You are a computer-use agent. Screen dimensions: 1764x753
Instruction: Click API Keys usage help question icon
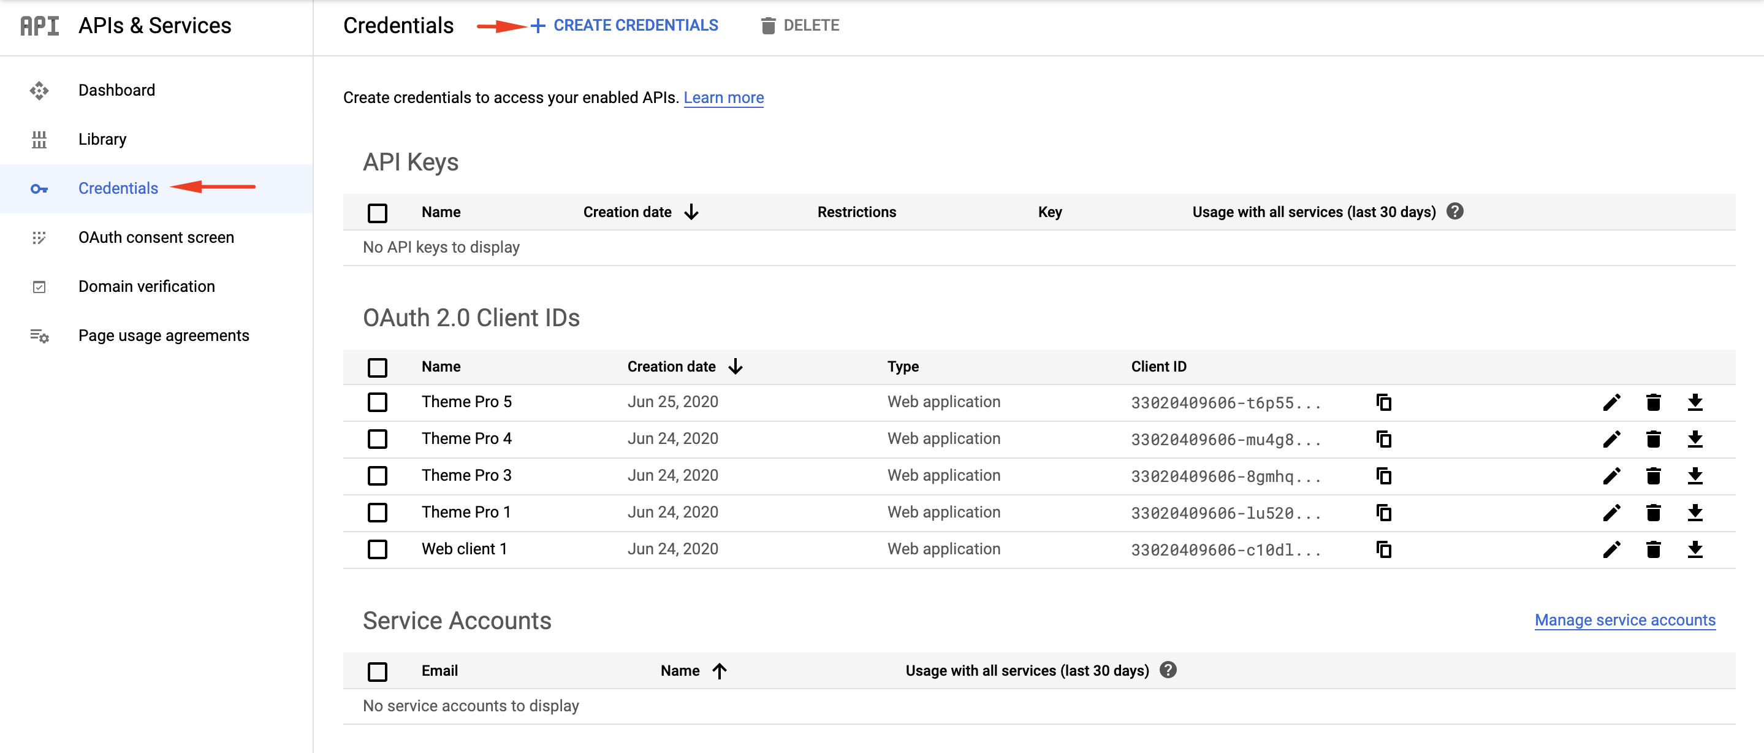(x=1454, y=212)
